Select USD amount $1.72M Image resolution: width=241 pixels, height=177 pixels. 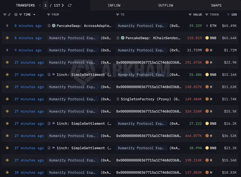(230, 50)
